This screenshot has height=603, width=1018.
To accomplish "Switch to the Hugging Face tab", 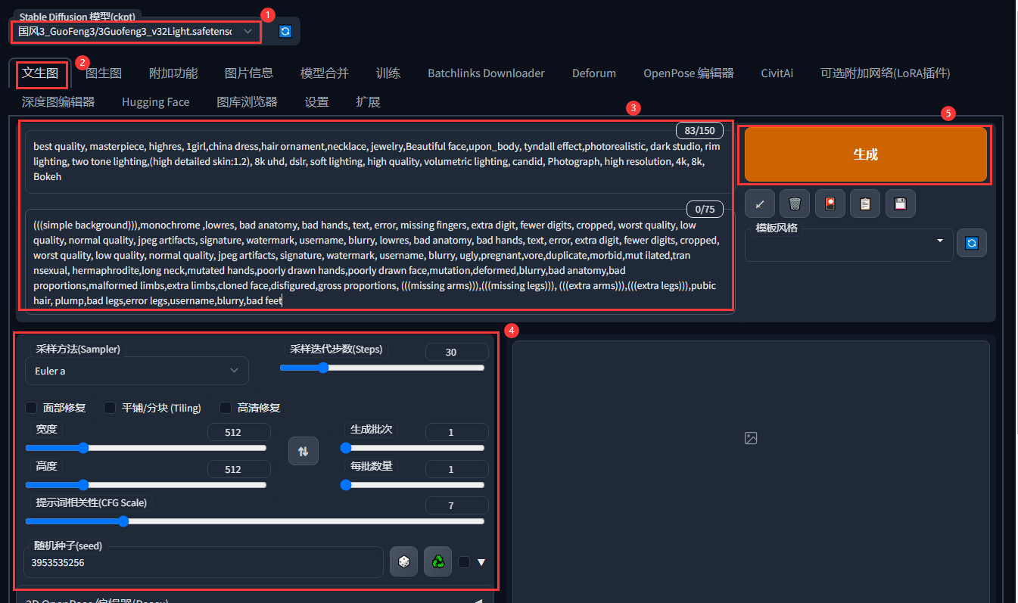I will pos(156,102).
